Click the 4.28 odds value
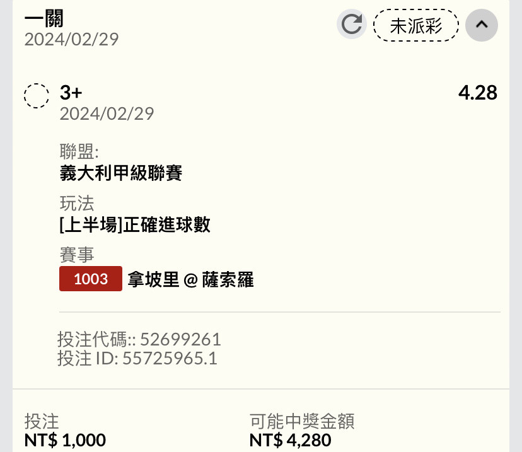Image resolution: width=522 pixels, height=452 pixels. [478, 93]
